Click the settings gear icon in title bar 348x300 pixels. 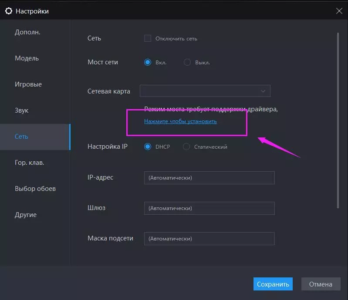[x=8, y=11]
